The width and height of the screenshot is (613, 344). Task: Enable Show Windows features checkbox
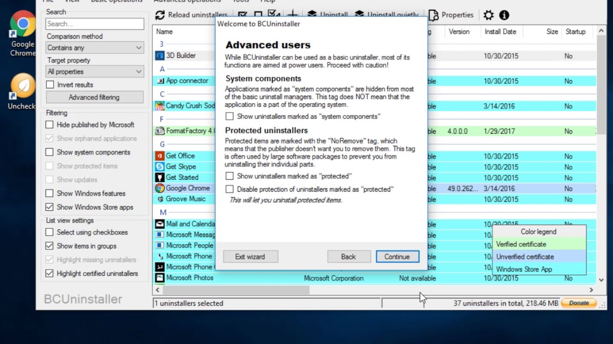pyautogui.click(x=49, y=193)
